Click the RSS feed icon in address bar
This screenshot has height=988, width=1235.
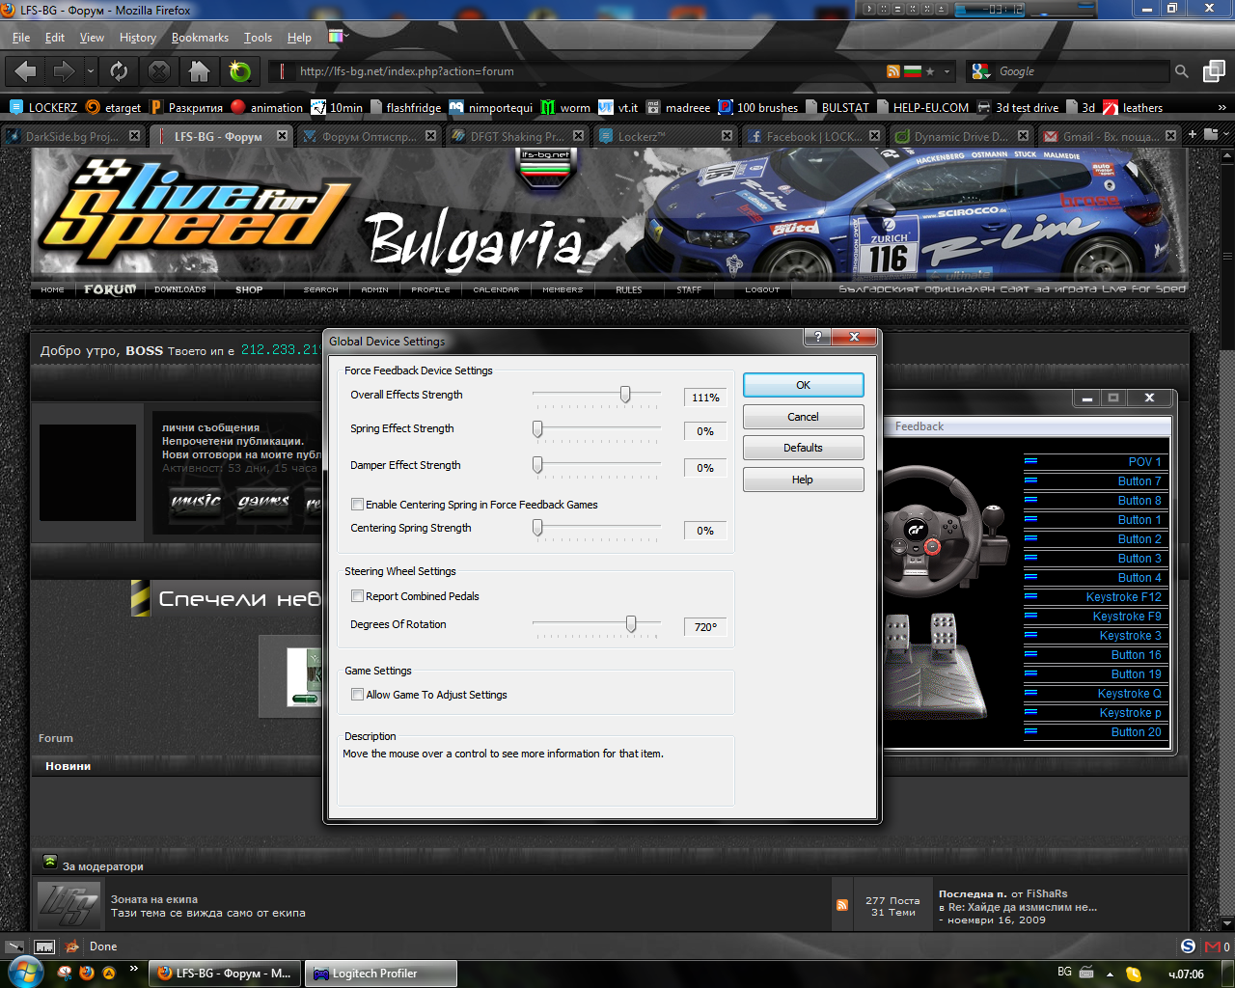[893, 71]
